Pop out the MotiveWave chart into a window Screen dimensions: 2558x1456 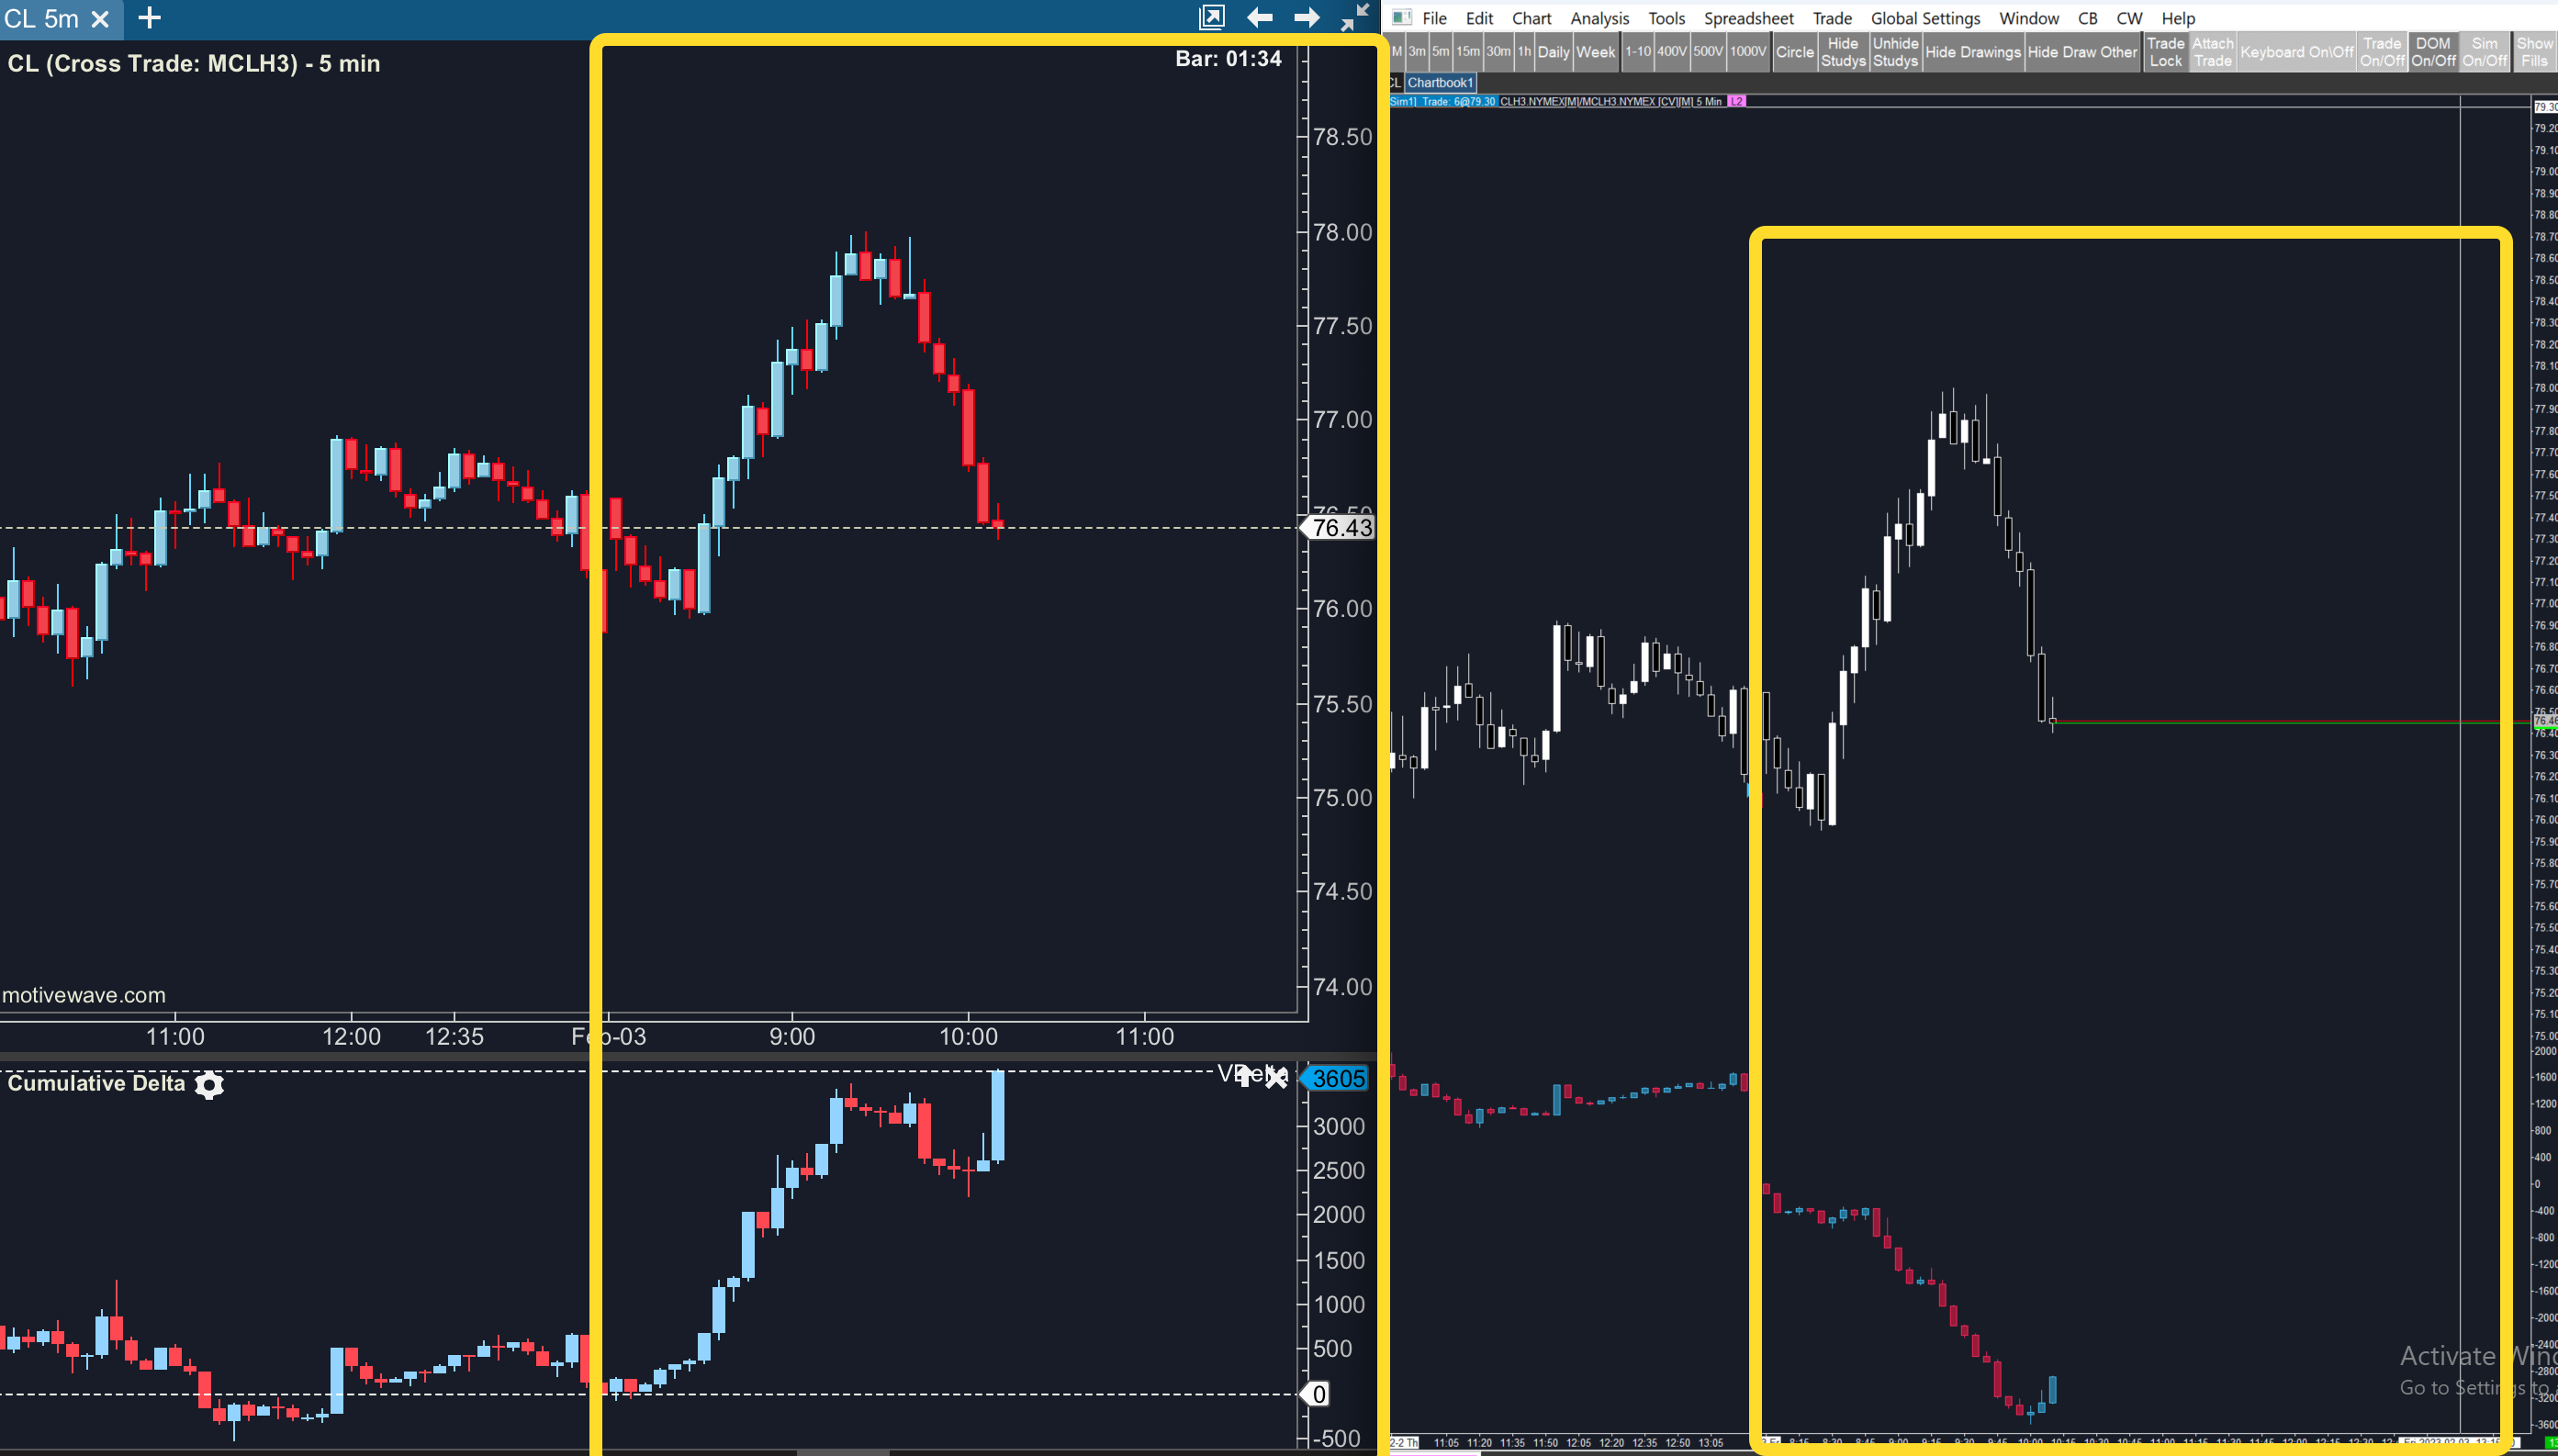click(1211, 17)
